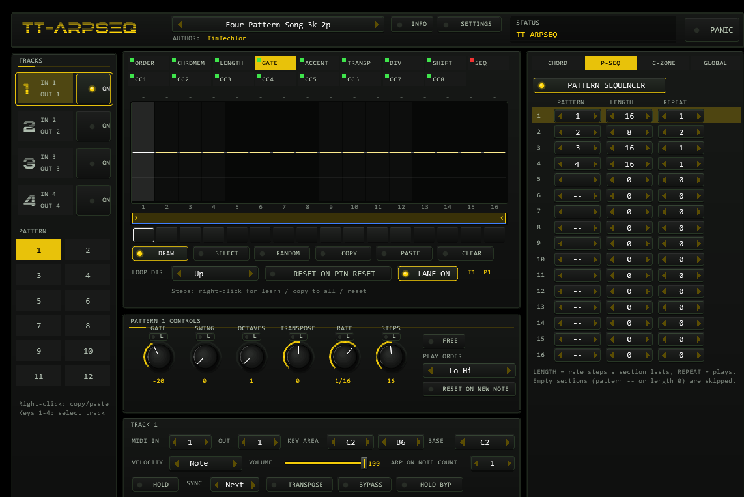Enable Track 3 ON switch

click(93, 163)
